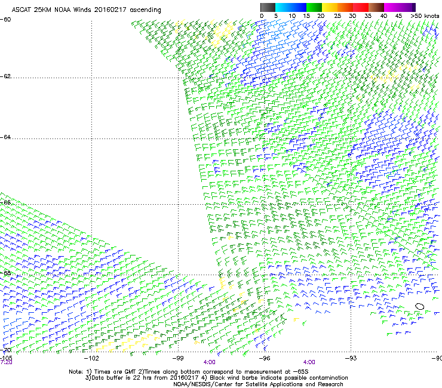Select the dark purple 45-50 knots legend color
Viewport: 442px width, 388px height.
click(x=407, y=7)
